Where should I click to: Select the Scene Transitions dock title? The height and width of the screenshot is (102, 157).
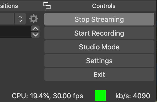coord(9,6)
